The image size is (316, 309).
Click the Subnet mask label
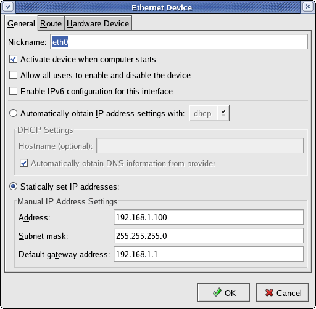(43, 236)
